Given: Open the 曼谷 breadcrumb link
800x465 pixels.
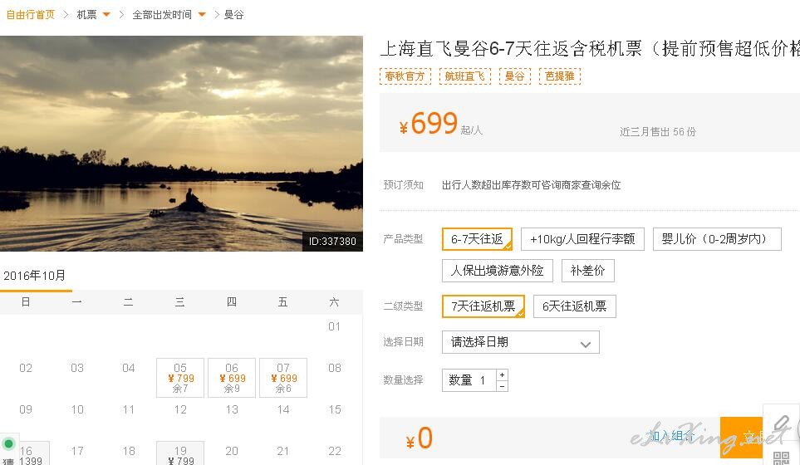Looking at the screenshot, I should pyautogui.click(x=233, y=15).
